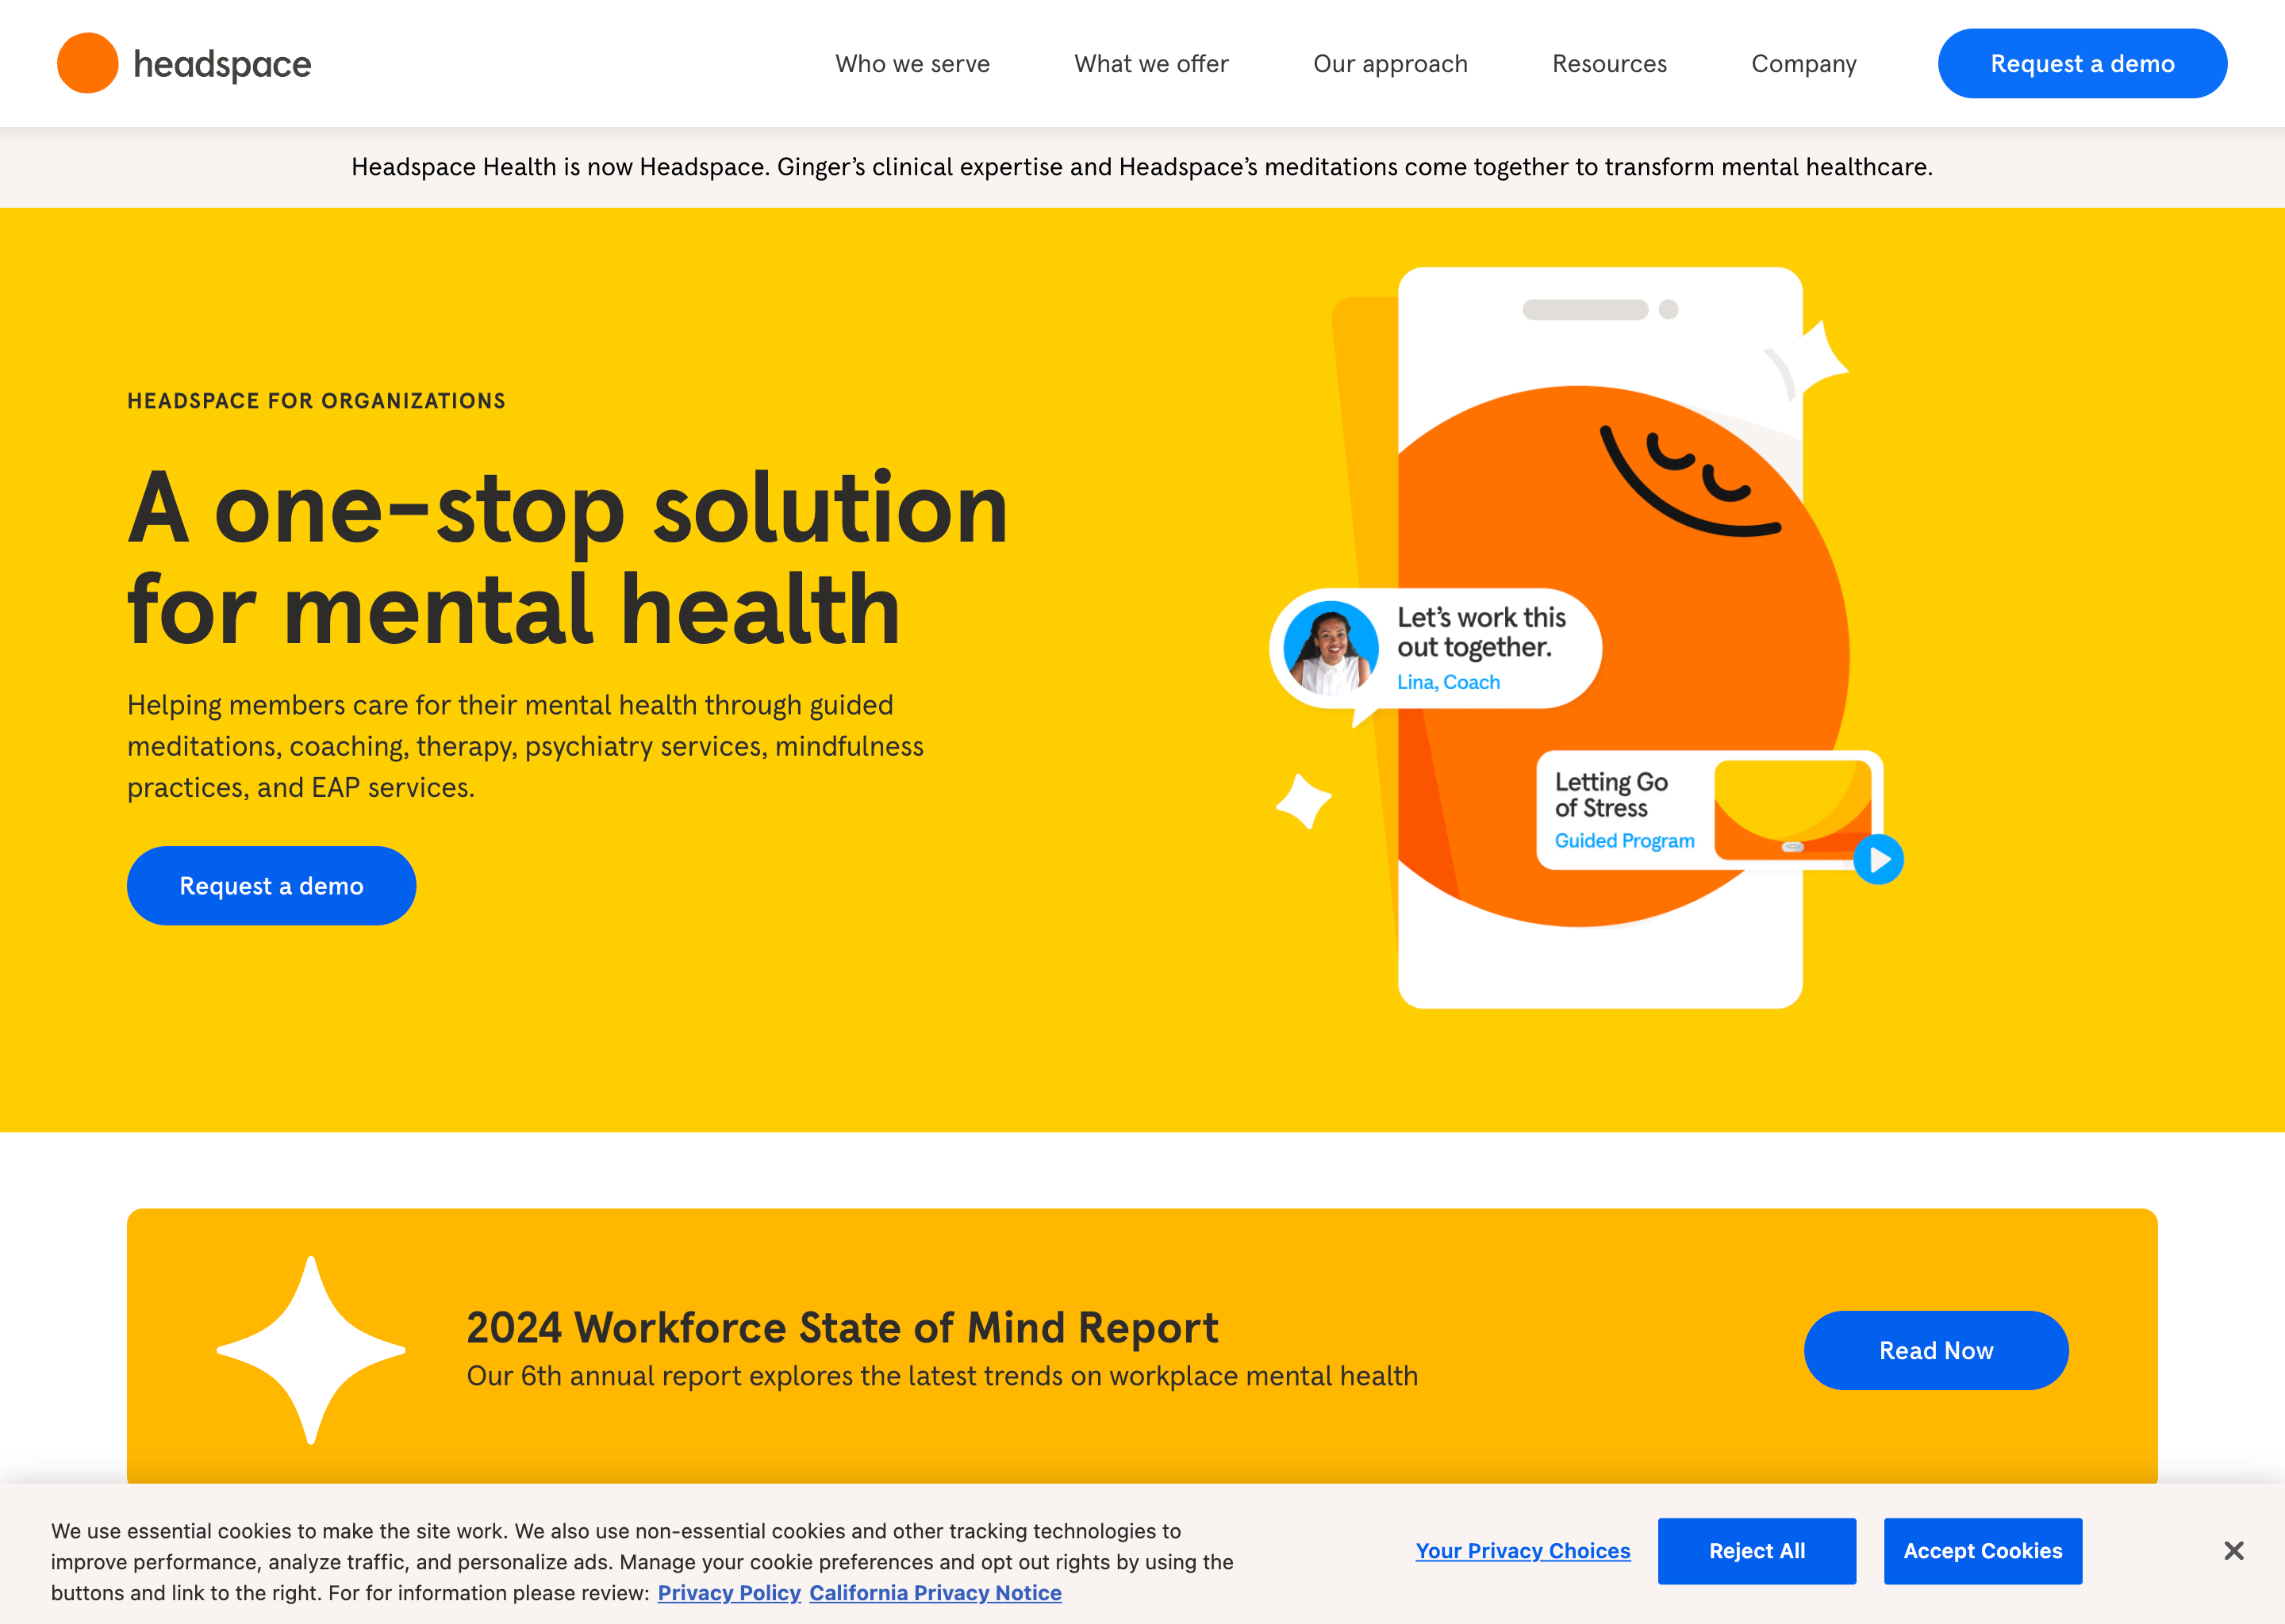2285x1624 pixels.
Task: Open the Privacy Policy link
Action: [729, 1592]
